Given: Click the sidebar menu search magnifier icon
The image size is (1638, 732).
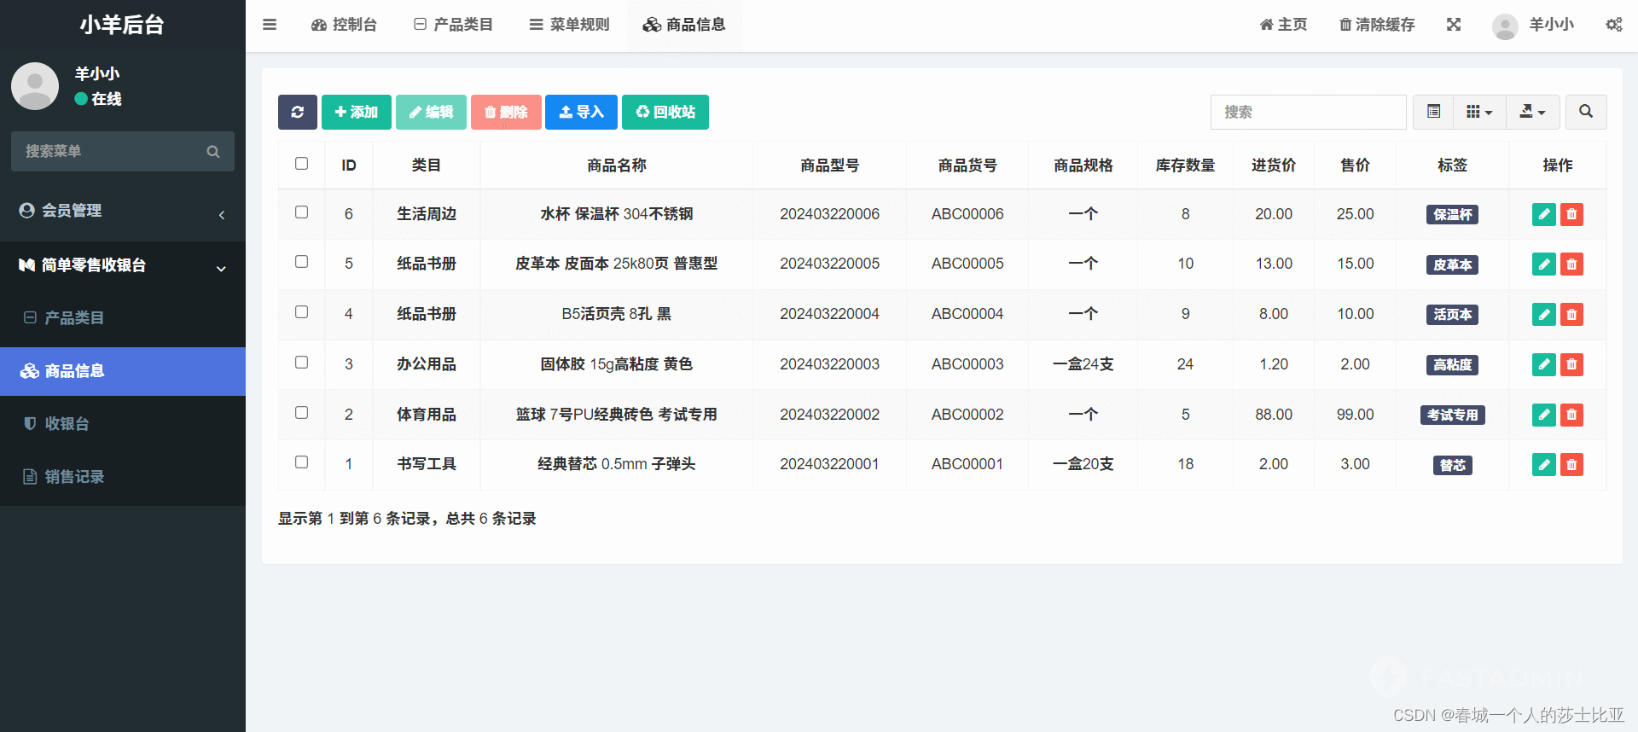Looking at the screenshot, I should 213,151.
